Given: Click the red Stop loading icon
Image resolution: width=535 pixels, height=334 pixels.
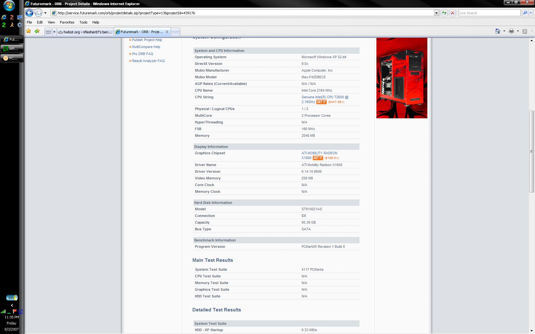Looking at the screenshot, I should (x=453, y=13).
